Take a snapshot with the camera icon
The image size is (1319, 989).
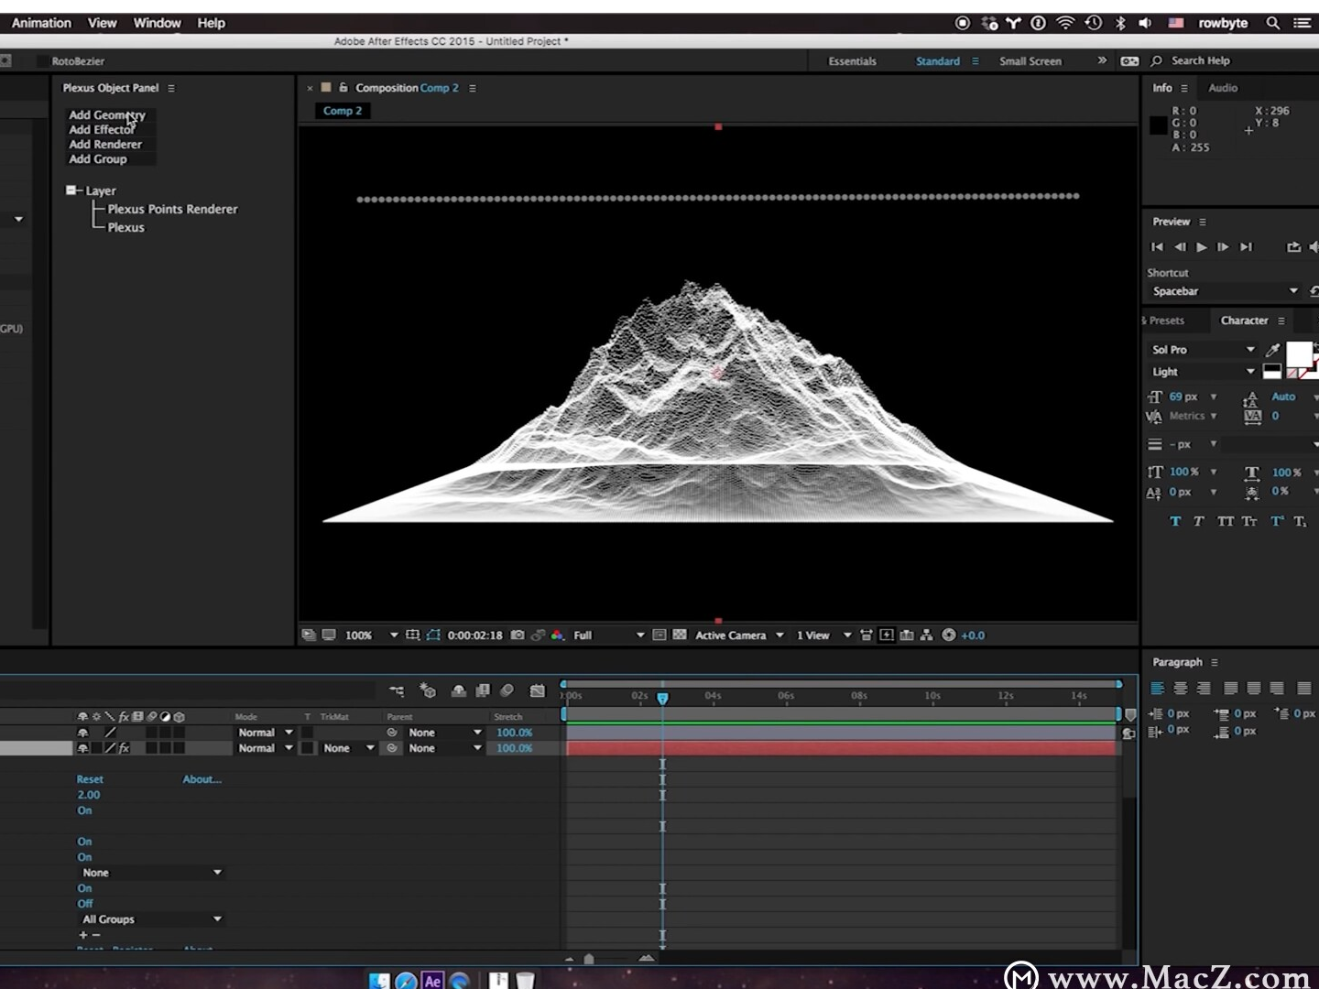(x=518, y=635)
